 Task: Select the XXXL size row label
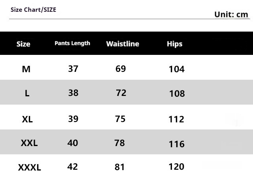(x=30, y=167)
